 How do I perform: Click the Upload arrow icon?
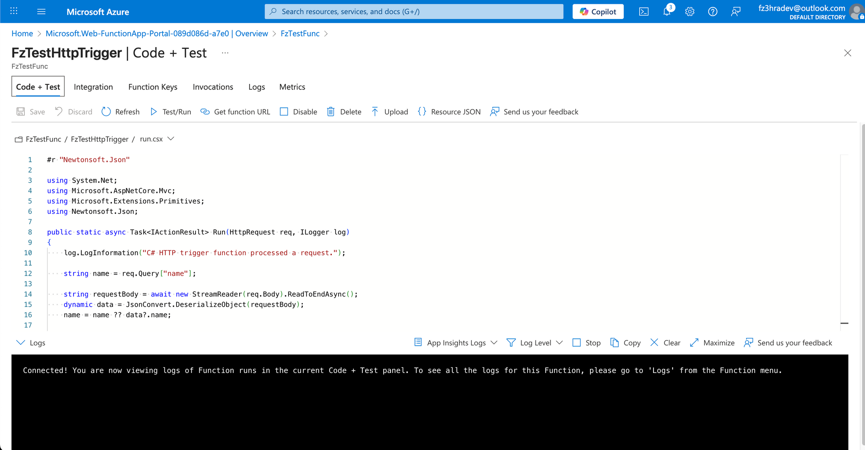pos(375,112)
